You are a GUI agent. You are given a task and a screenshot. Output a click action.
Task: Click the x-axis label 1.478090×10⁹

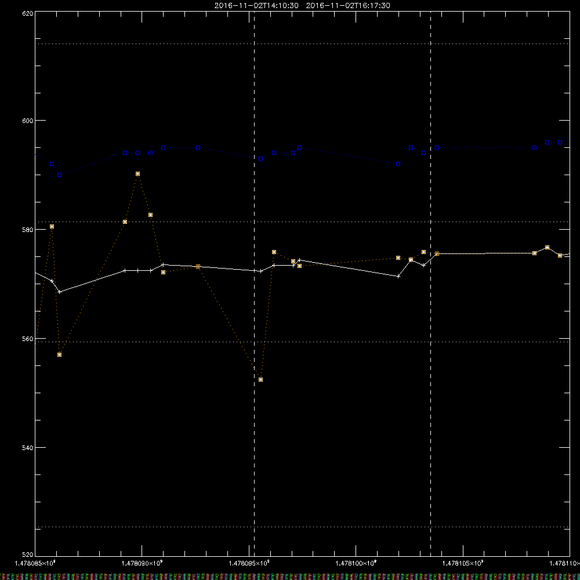coord(142,563)
